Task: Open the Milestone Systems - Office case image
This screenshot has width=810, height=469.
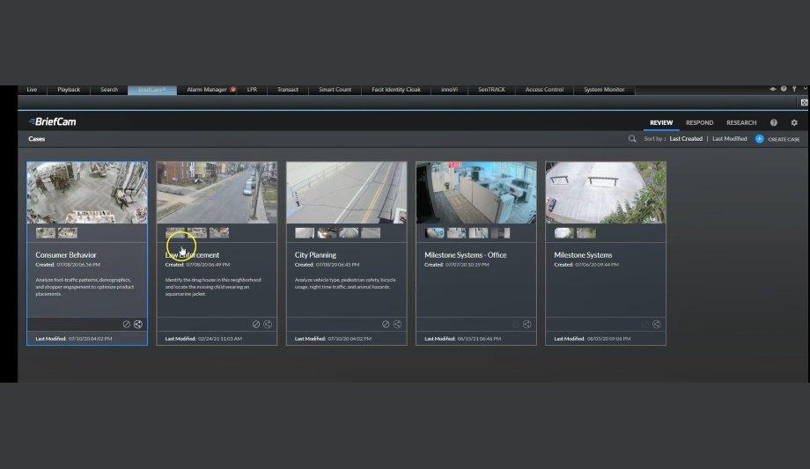Action: point(476,193)
